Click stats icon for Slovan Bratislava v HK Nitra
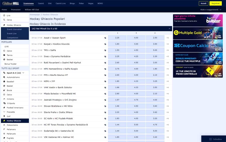Viewport: 226px width, 142px height. [105, 106]
